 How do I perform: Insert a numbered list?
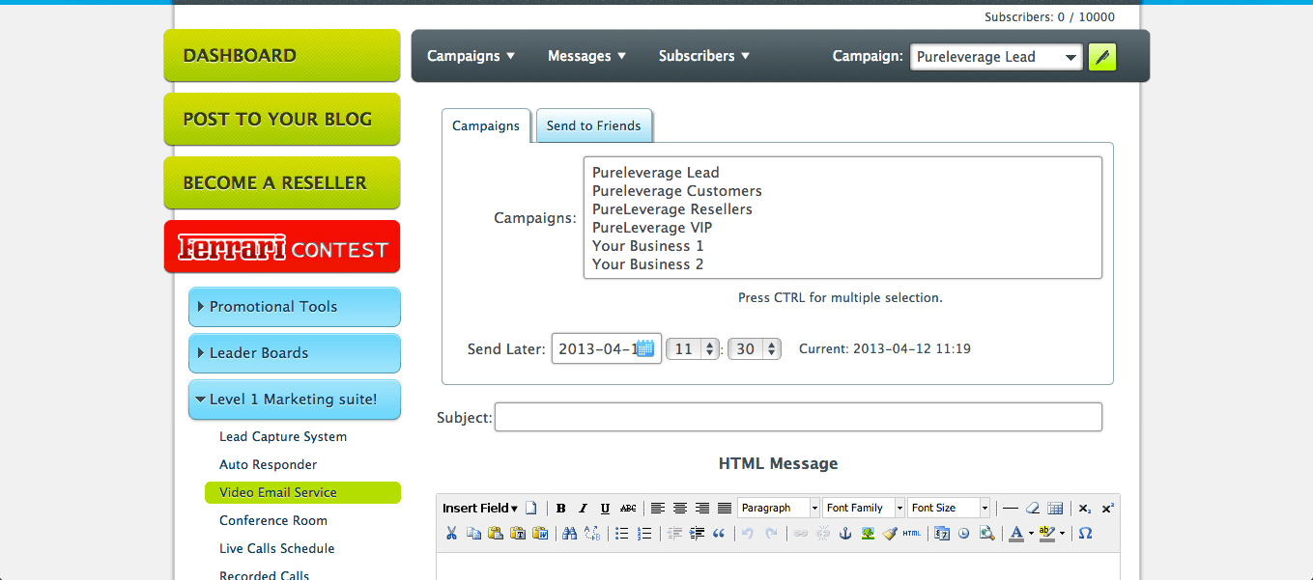tap(644, 533)
